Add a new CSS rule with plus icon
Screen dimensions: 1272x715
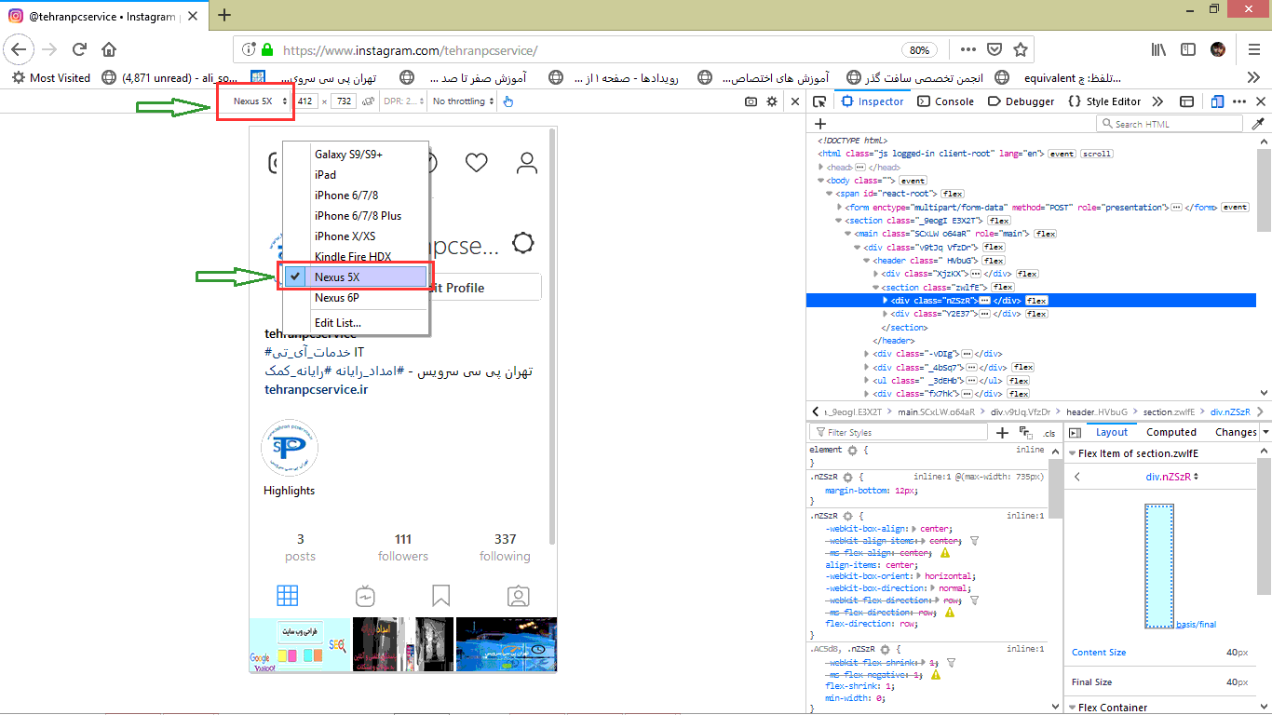pos(1002,433)
